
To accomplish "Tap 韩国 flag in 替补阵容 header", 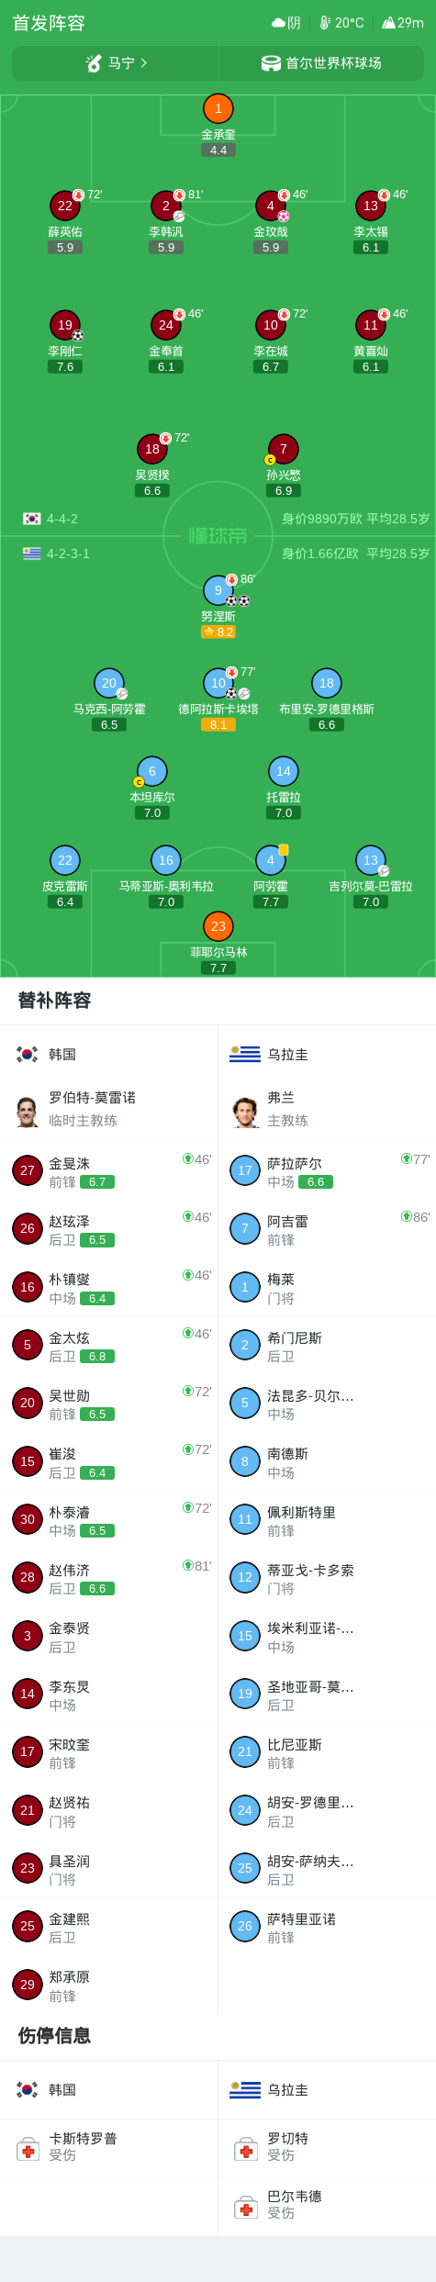I will tap(28, 1055).
